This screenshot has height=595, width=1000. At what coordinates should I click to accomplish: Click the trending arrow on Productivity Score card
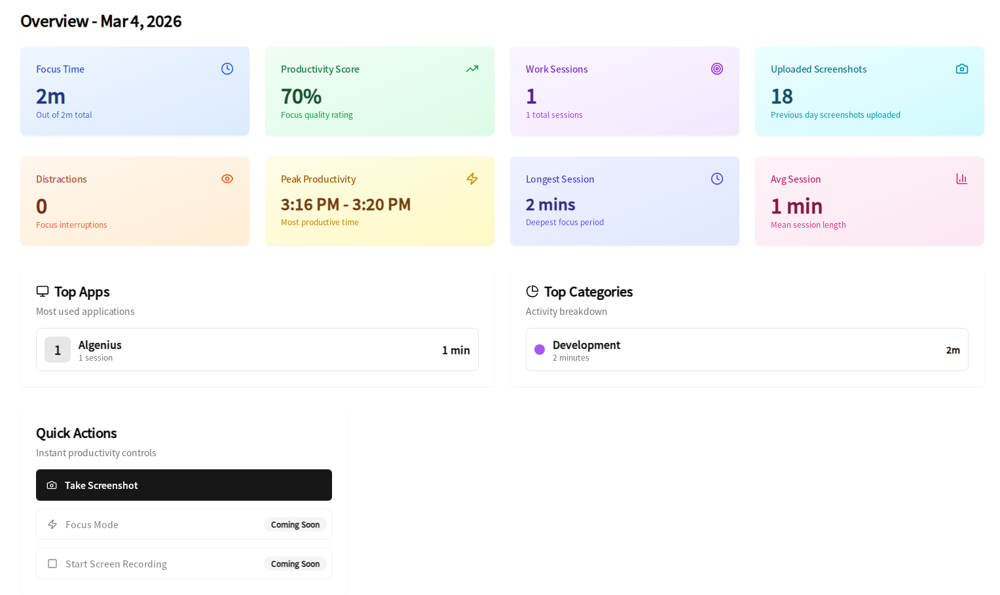(x=472, y=68)
